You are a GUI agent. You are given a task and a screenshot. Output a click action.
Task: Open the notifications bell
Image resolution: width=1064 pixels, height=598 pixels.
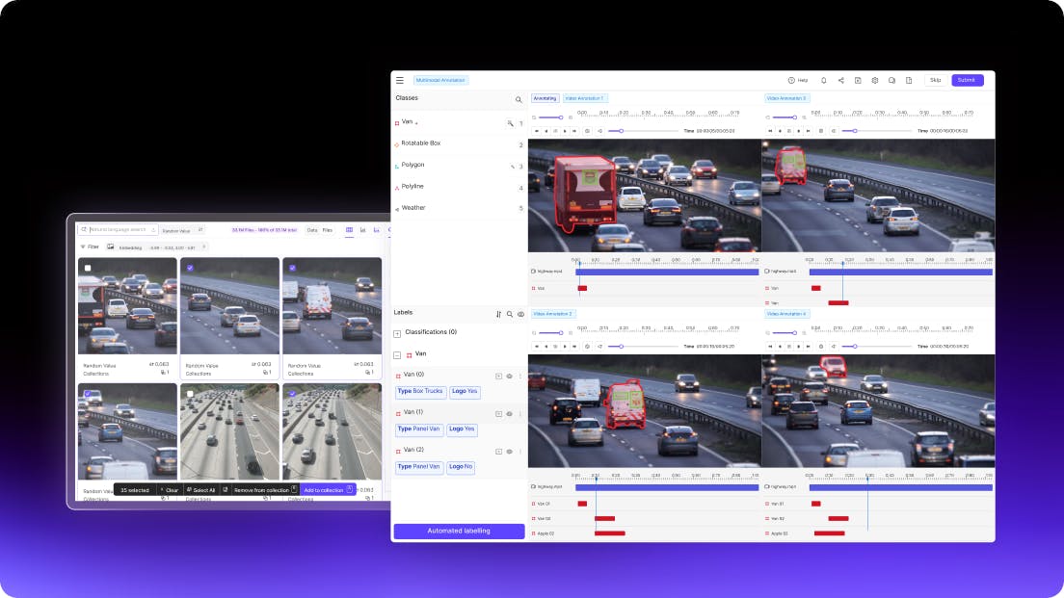click(824, 80)
